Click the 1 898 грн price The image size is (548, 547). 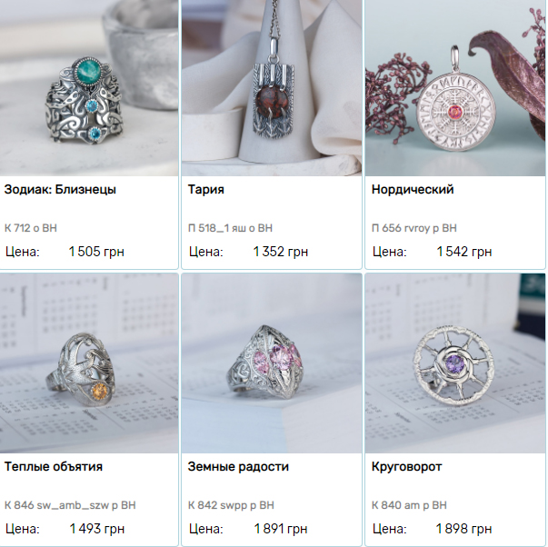pos(464,529)
